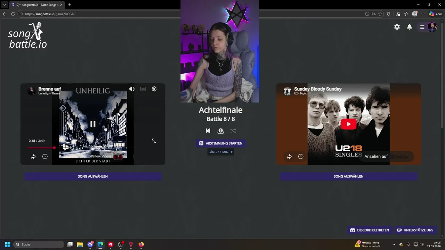Open browser extensions puzzle icon

[x=389, y=14]
